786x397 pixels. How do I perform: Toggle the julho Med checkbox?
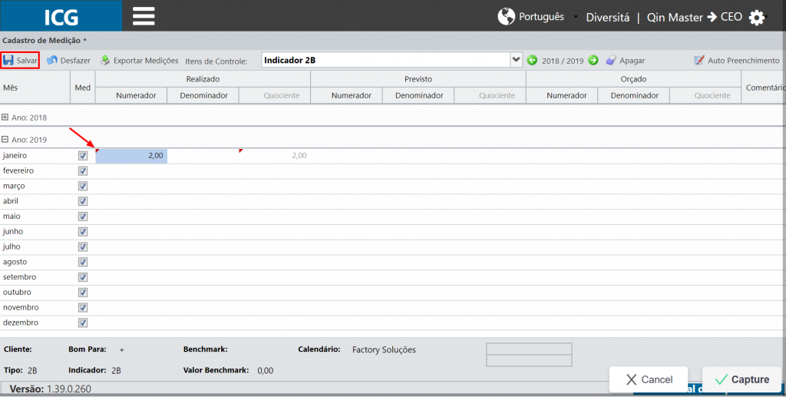click(83, 246)
